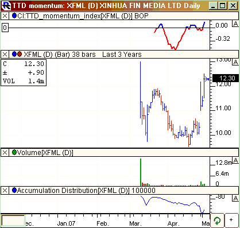Click the A scale button in Accumulation panel
The image size is (240, 228).
point(235,198)
